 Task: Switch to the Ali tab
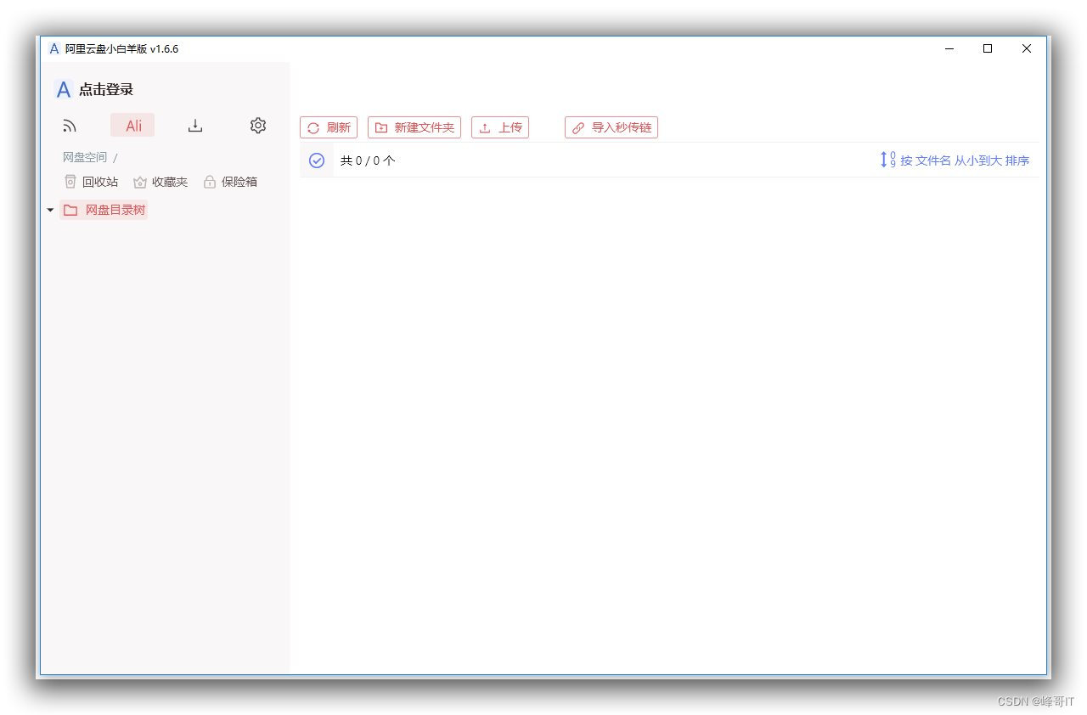tap(132, 126)
